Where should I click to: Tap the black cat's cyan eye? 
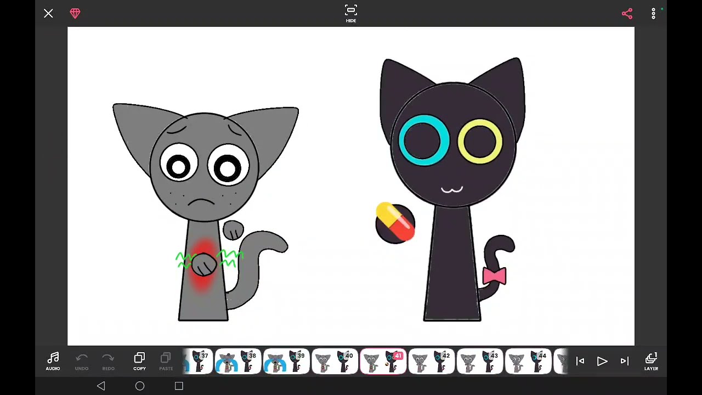coord(423,140)
